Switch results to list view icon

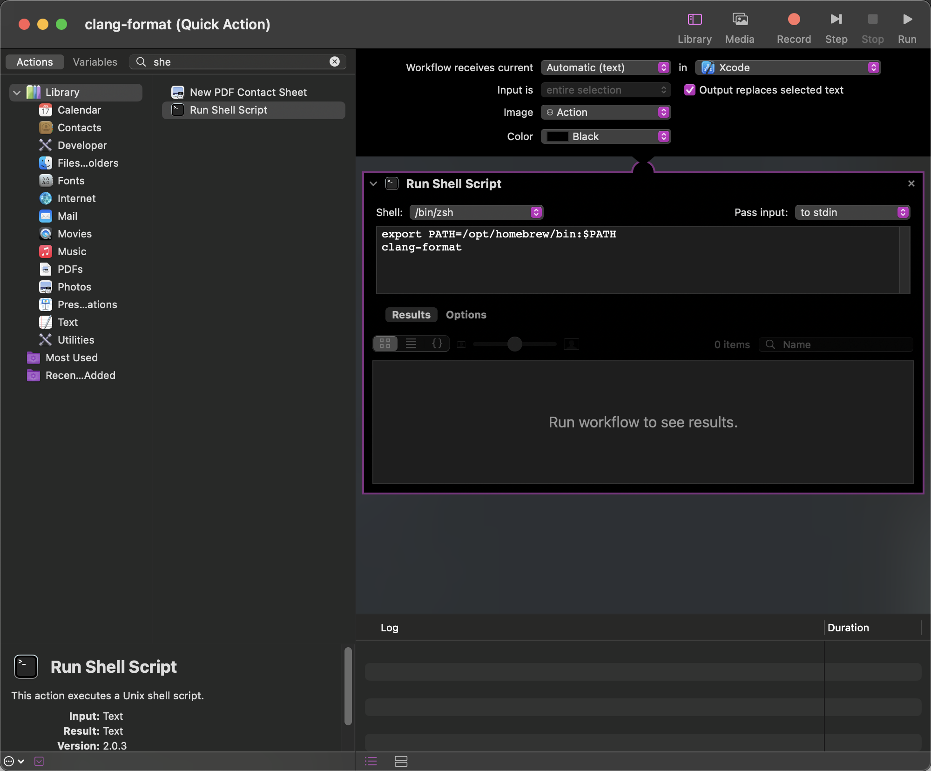[411, 344]
